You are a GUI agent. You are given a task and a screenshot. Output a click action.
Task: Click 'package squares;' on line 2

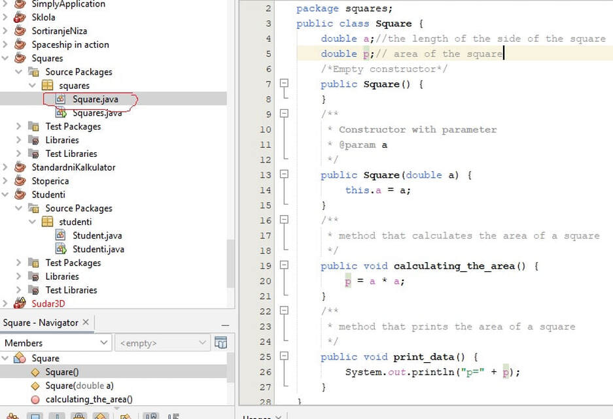[x=344, y=8]
